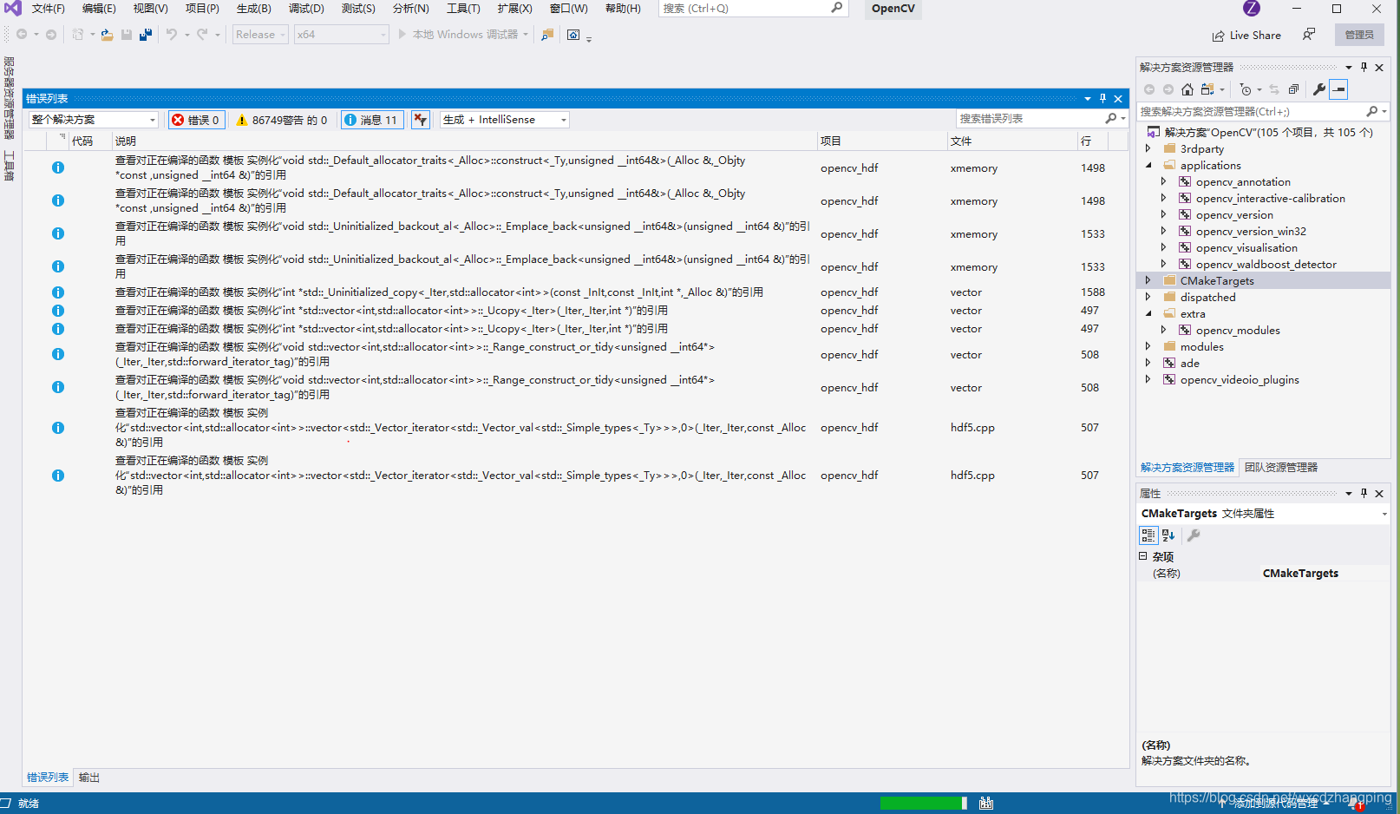Sort by the 项目 column header

(882, 141)
